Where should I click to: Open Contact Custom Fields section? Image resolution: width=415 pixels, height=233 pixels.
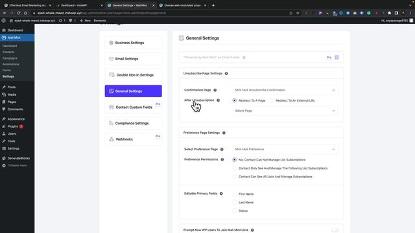(x=133, y=107)
